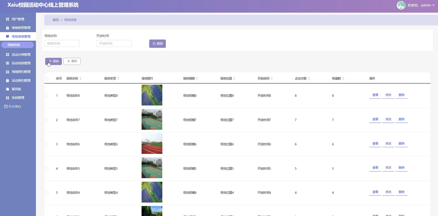Viewport: 438px width, 216px height.
Task: Open 个人中心 menu
Action: click(18, 106)
